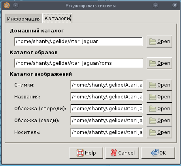Dismiss the dialog with the Cancel button
181x166 pixels.
coord(122,153)
